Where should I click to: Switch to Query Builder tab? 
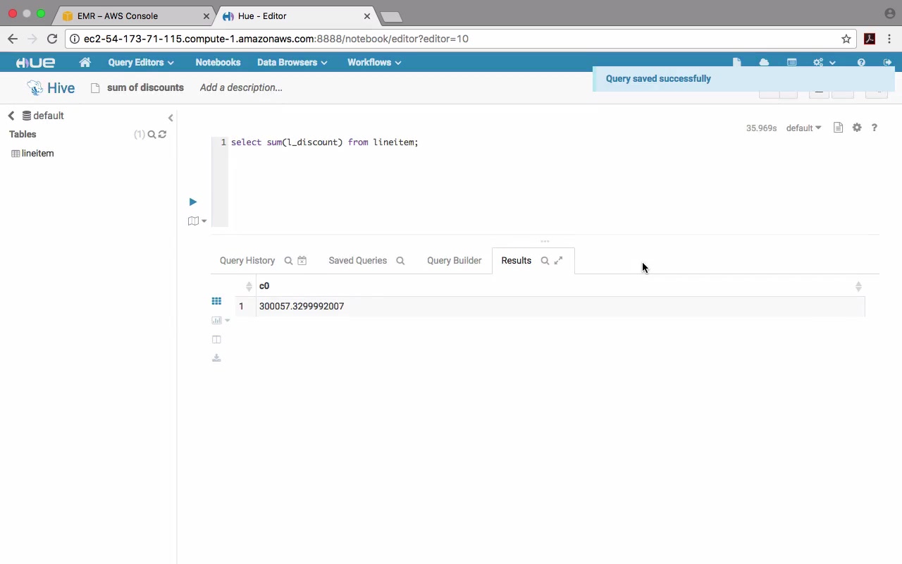(x=454, y=260)
